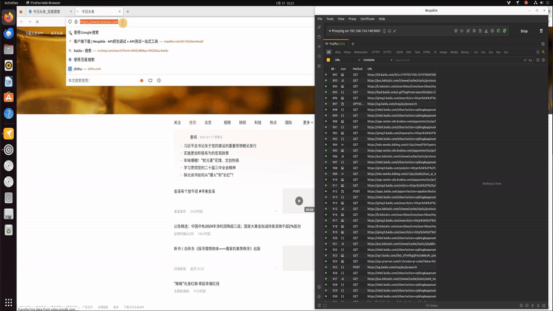Click the phone icon beside the proxy address in Reqable
Viewport: 553px width, 311px height.
click(384, 31)
